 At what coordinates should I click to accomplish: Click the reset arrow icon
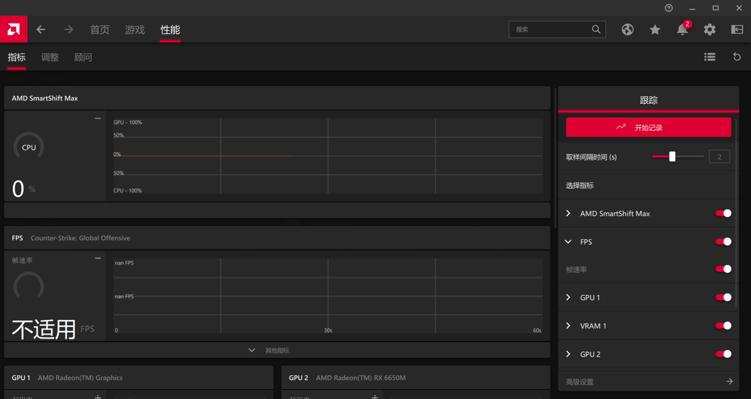pyautogui.click(x=737, y=57)
